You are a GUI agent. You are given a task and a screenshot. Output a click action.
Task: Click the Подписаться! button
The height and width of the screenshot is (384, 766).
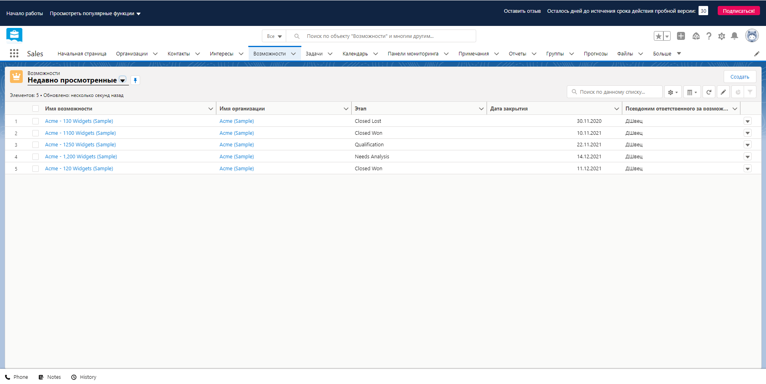tap(738, 11)
